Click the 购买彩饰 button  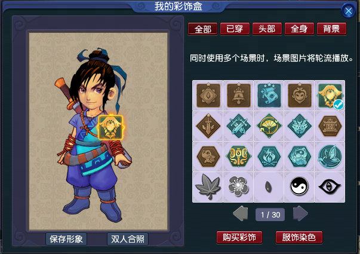point(239,237)
